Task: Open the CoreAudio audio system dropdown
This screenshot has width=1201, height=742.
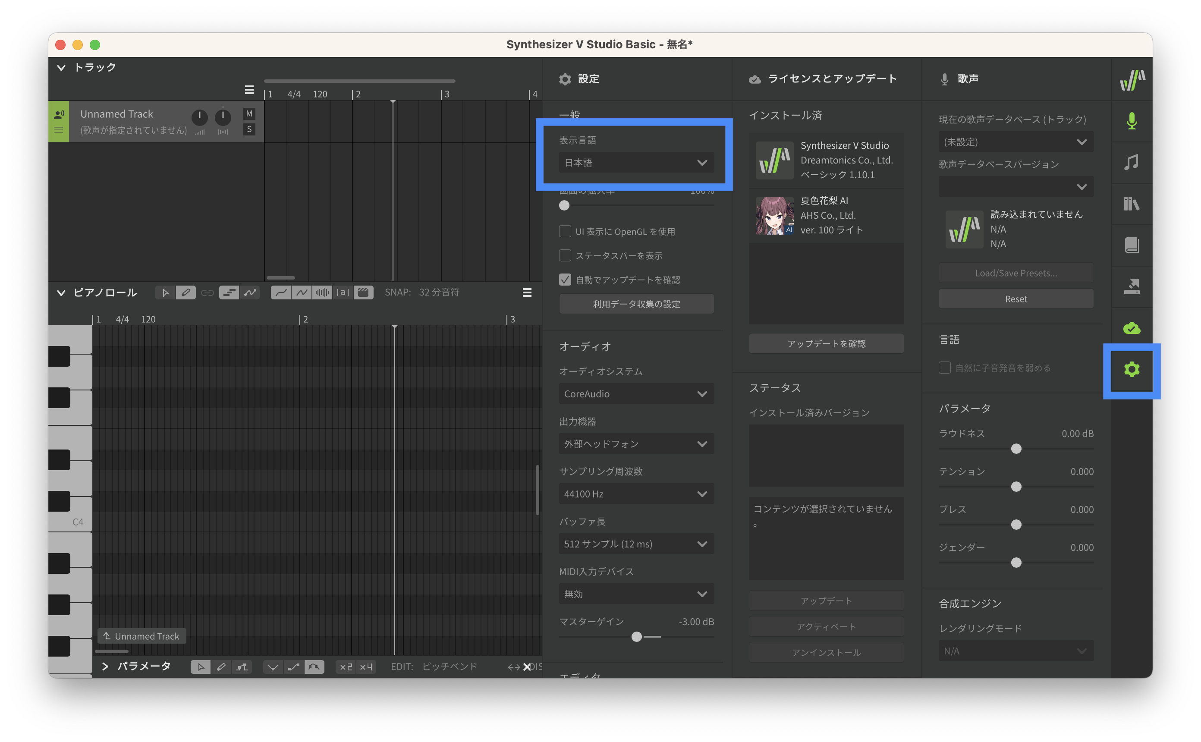Action: pos(636,393)
